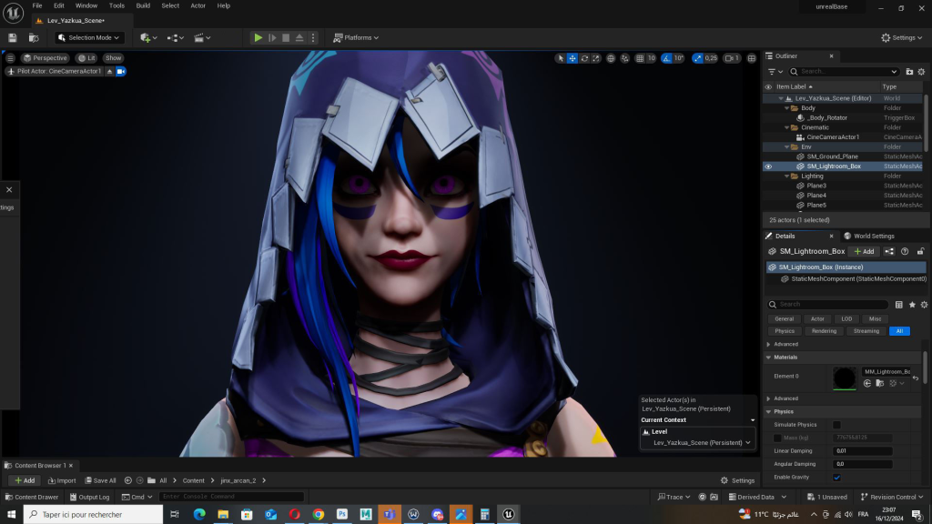Click Import in the Content Browser
This screenshot has height=524, width=932.
62,480
